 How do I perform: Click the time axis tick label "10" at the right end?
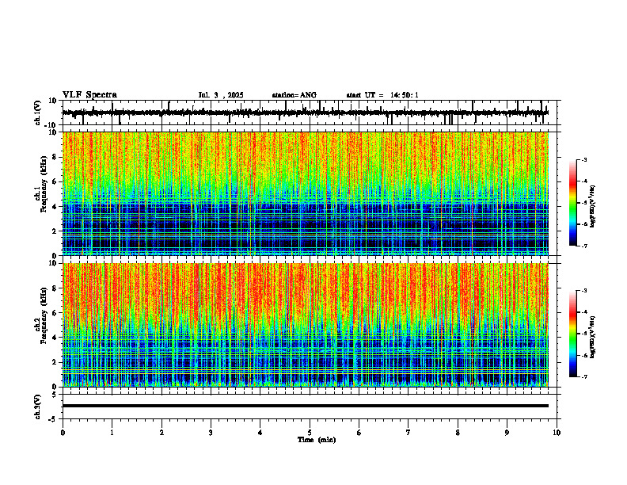(x=557, y=433)
